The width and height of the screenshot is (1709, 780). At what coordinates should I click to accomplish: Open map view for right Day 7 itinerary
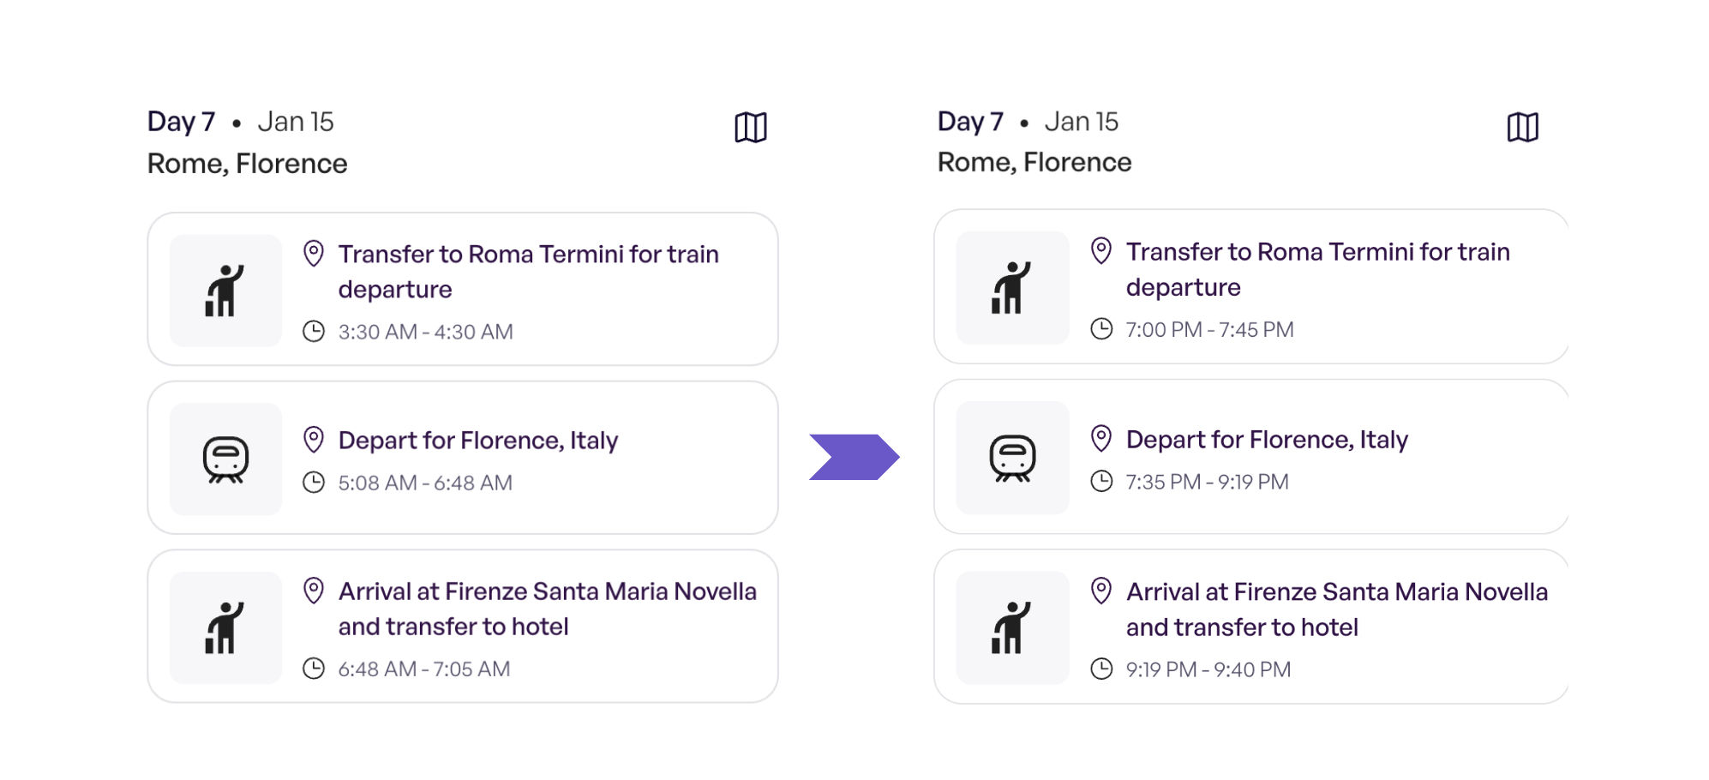1522,128
